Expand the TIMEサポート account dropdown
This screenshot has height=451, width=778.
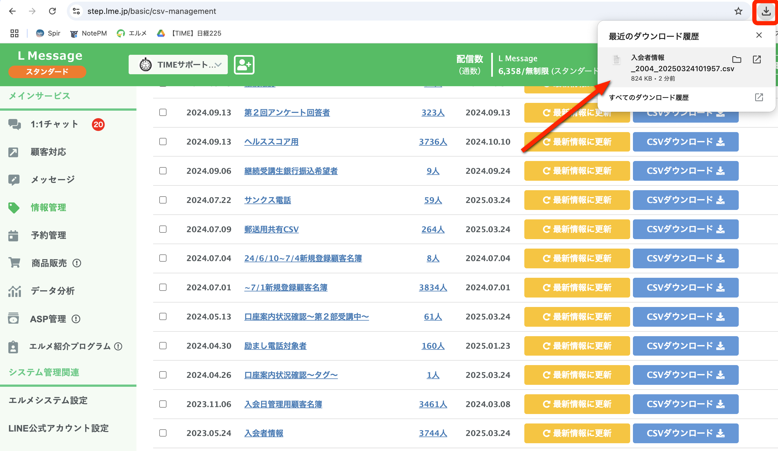178,65
